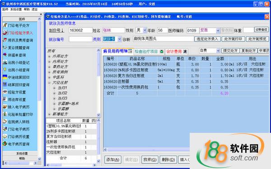
Task: Open 出院小结登记 sidebar icon
Action: 5,62
